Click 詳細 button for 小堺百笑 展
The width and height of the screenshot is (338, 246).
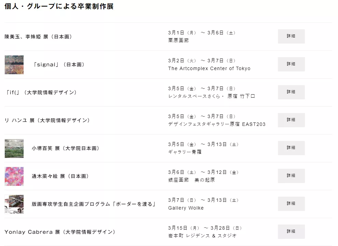pos(291,148)
